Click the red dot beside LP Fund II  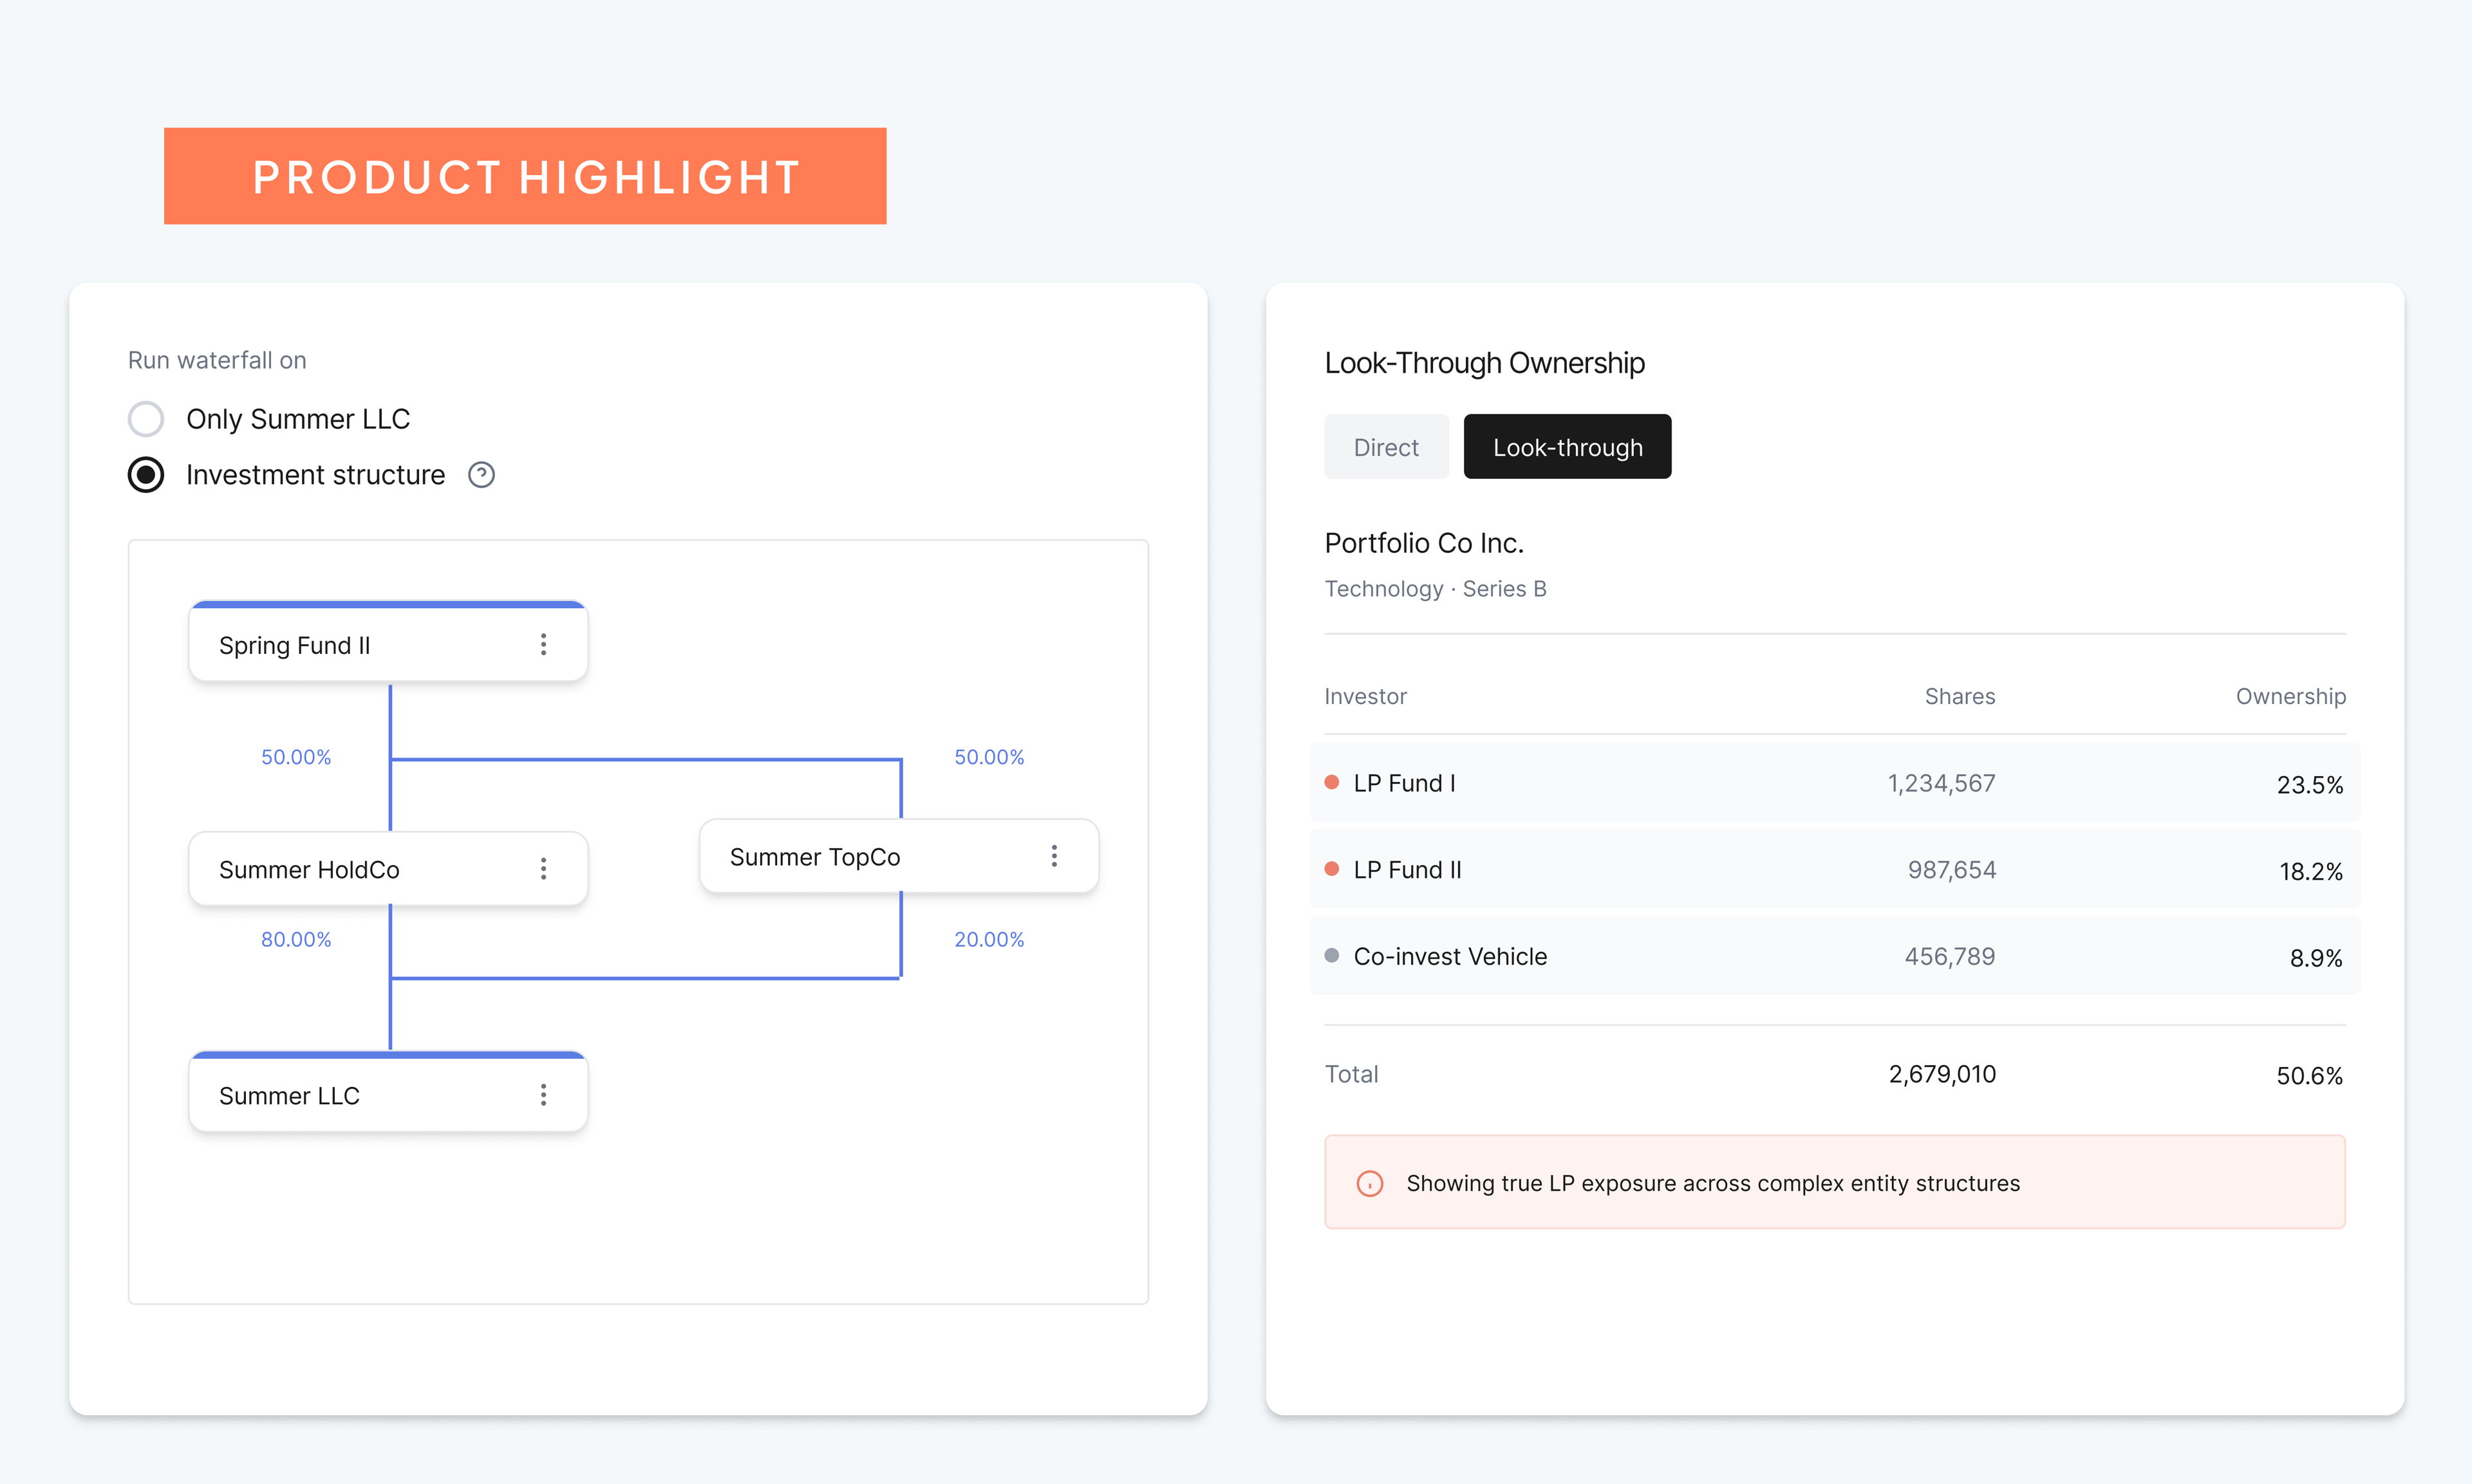click(1331, 869)
